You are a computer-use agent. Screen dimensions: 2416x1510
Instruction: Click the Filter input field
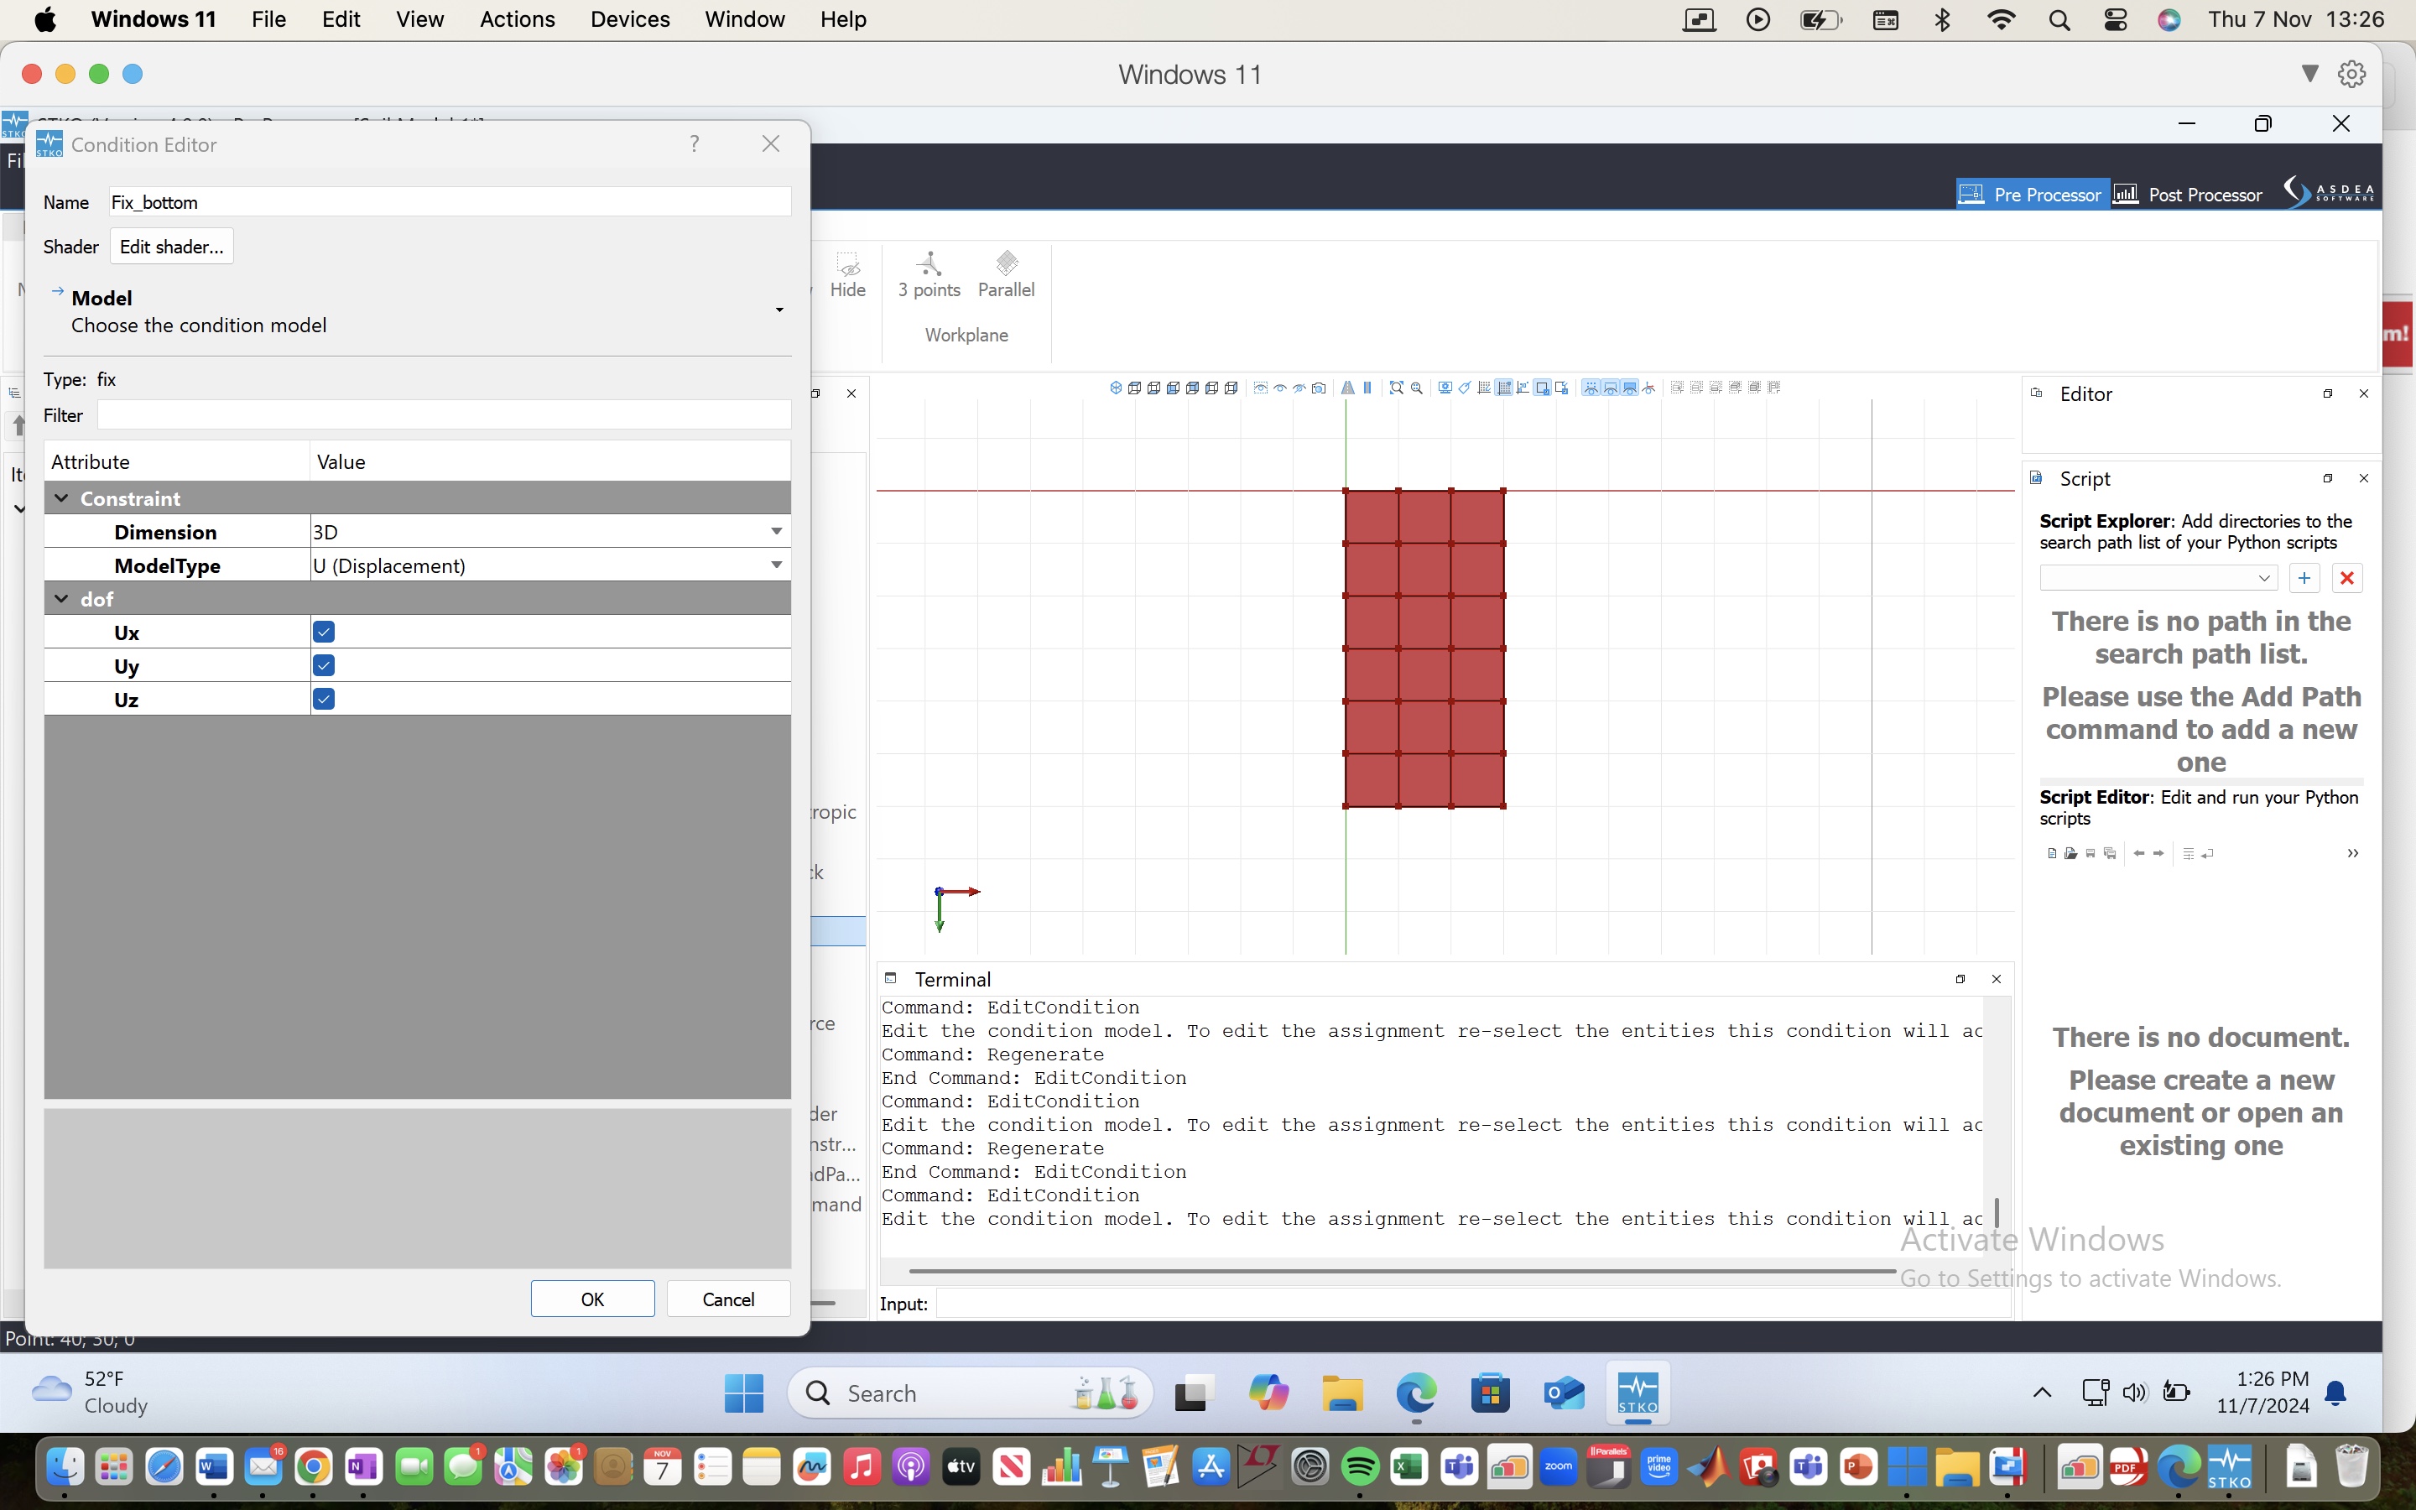[445, 415]
